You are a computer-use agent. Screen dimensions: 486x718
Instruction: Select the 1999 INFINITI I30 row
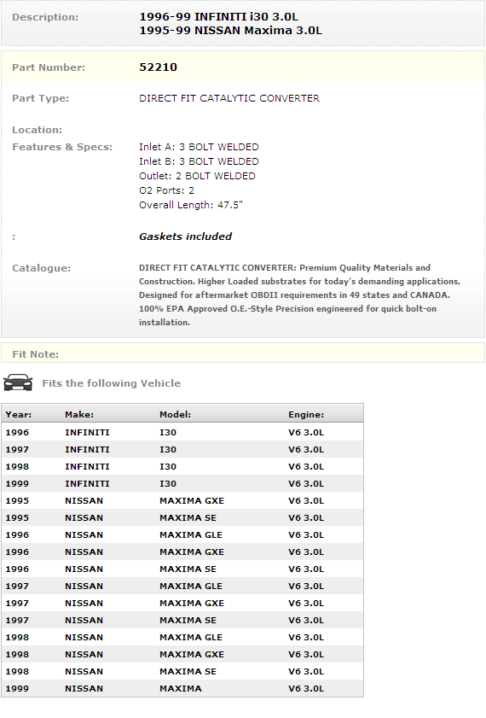[x=182, y=483]
